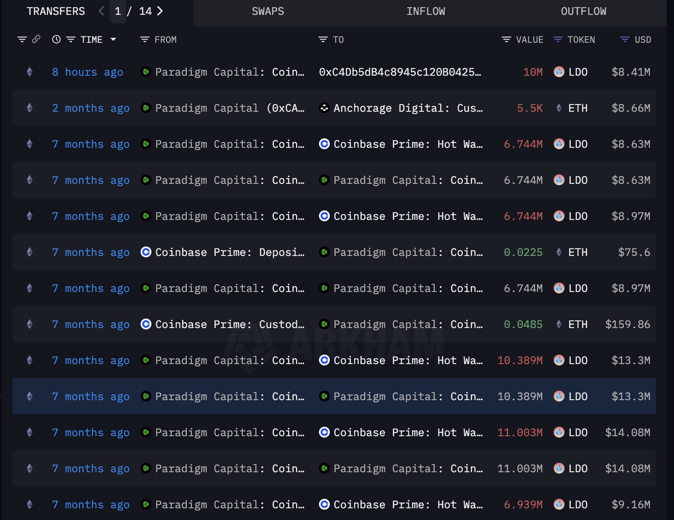The image size is (674, 520).
Task: Click the clock icon beside TIME
Action: pos(56,40)
